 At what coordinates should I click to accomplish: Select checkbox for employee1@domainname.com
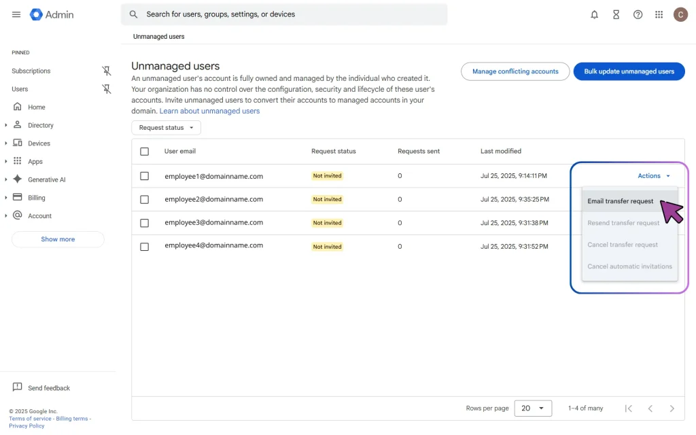pyautogui.click(x=144, y=176)
